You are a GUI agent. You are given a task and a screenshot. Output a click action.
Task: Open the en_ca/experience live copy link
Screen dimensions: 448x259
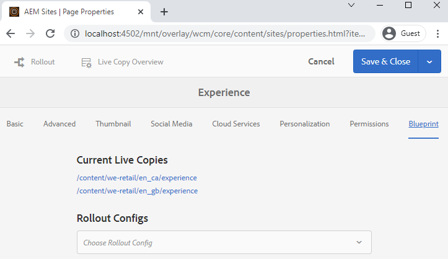coord(137,178)
